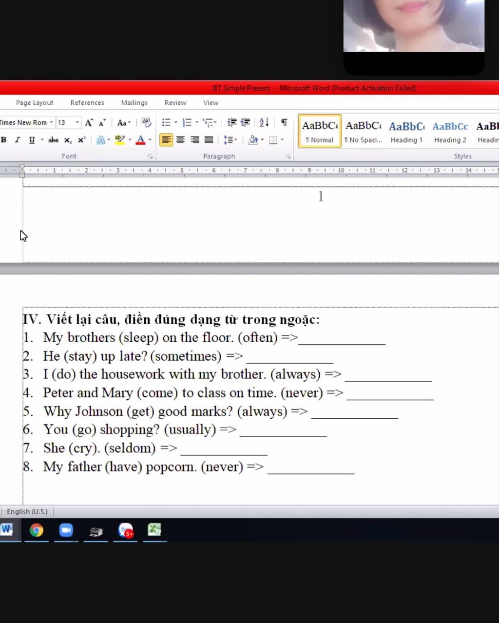Highlight text with yellow highlighter
The height and width of the screenshot is (623, 499).
pos(120,140)
